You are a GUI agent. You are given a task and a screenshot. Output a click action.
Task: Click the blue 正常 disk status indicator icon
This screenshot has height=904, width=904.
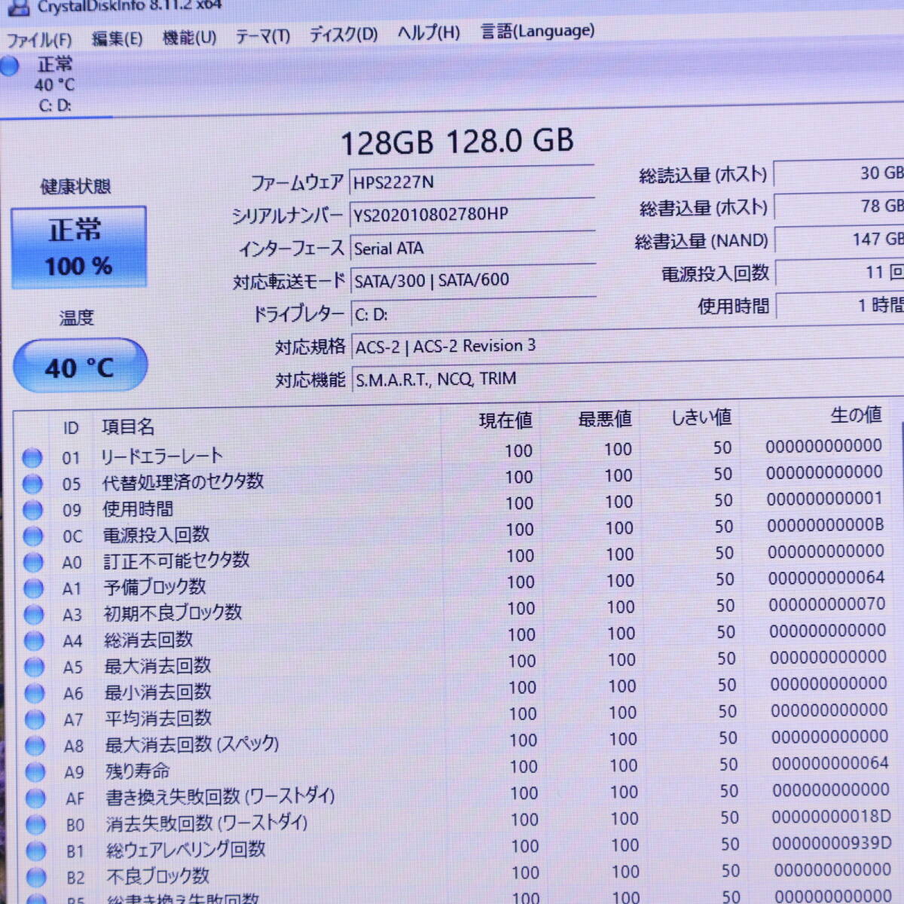(9, 67)
